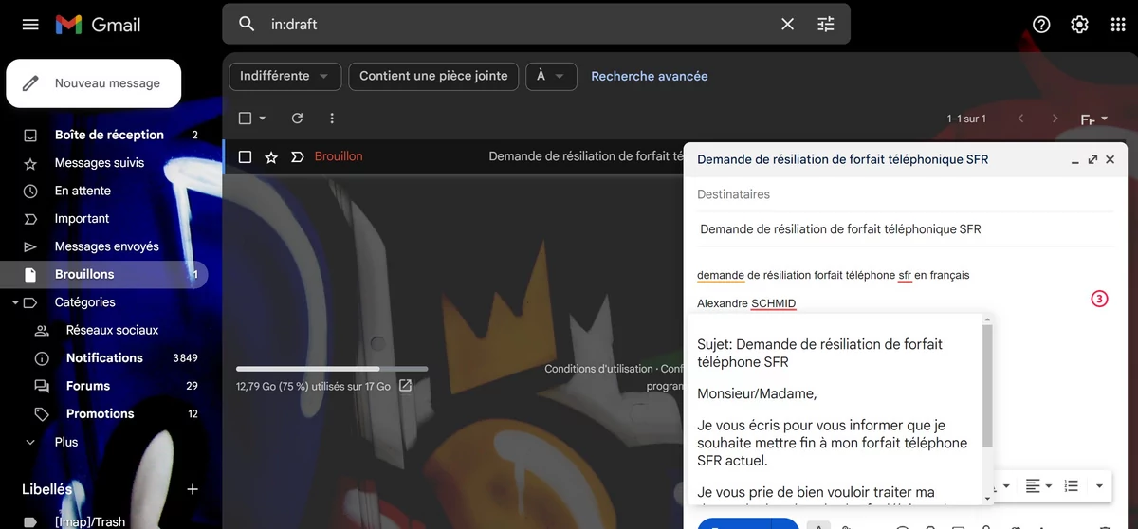Image resolution: width=1138 pixels, height=529 pixels.
Task: Click the text alignment icon
Action: pyautogui.click(x=1033, y=485)
